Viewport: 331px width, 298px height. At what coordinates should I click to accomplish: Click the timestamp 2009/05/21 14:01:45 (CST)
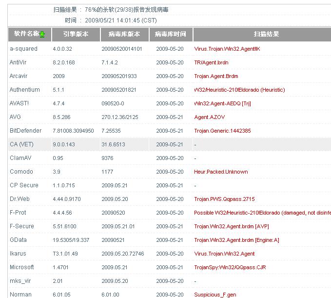(121, 20)
